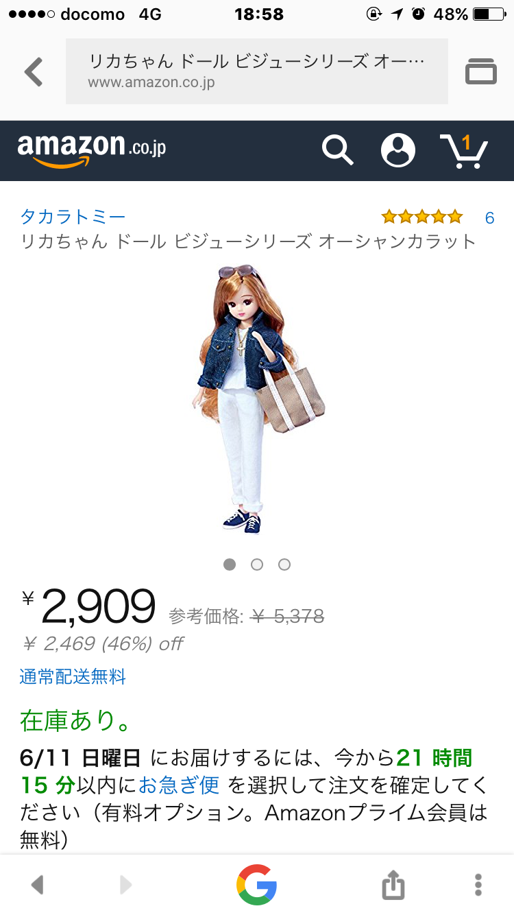Image resolution: width=514 pixels, height=915 pixels.
Task: Open the タカラトミー brand link
Action: click(x=73, y=217)
